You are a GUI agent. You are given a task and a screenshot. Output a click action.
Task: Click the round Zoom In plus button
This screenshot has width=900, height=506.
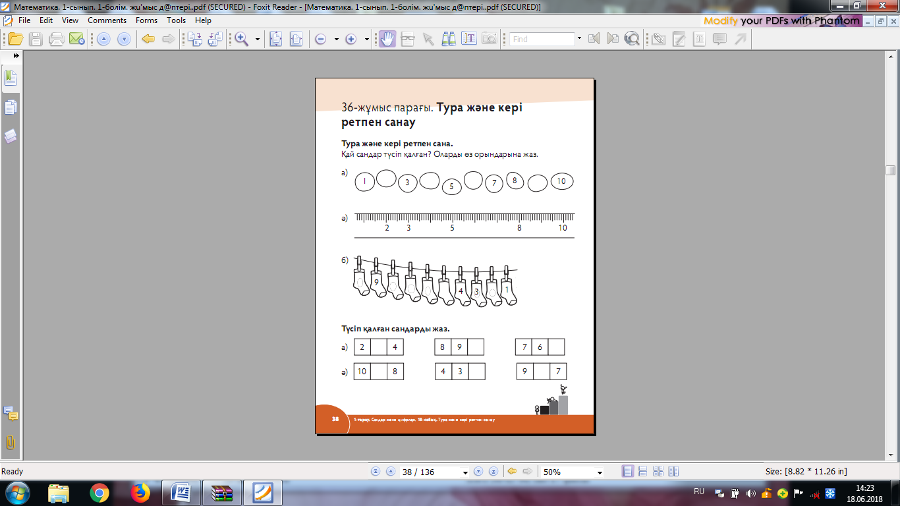pos(351,40)
